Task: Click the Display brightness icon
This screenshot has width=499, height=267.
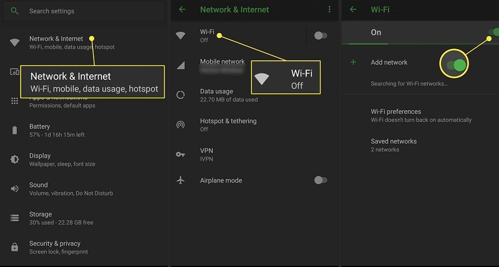Action: coord(15,159)
